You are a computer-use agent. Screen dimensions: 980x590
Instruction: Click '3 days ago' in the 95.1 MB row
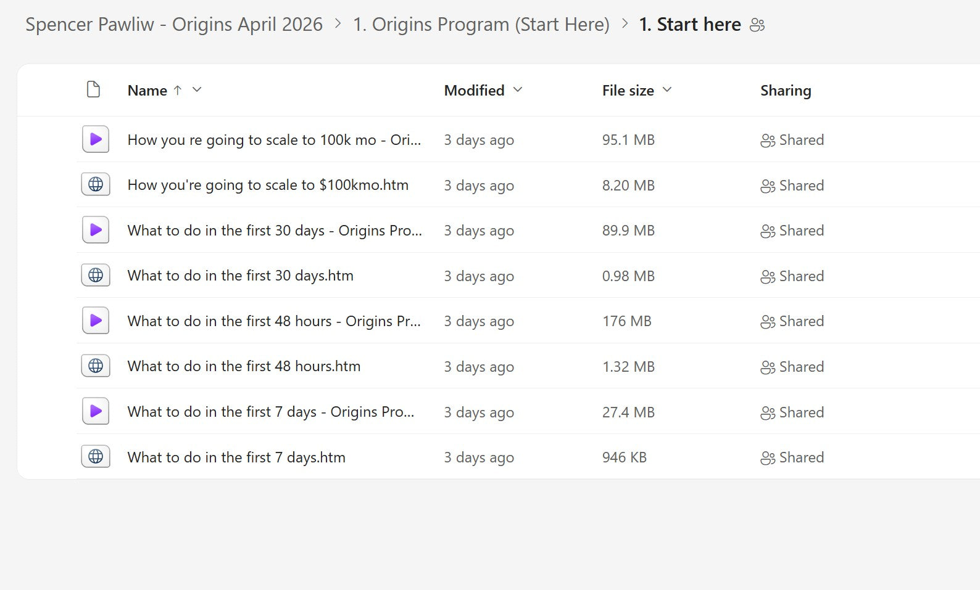(x=479, y=141)
